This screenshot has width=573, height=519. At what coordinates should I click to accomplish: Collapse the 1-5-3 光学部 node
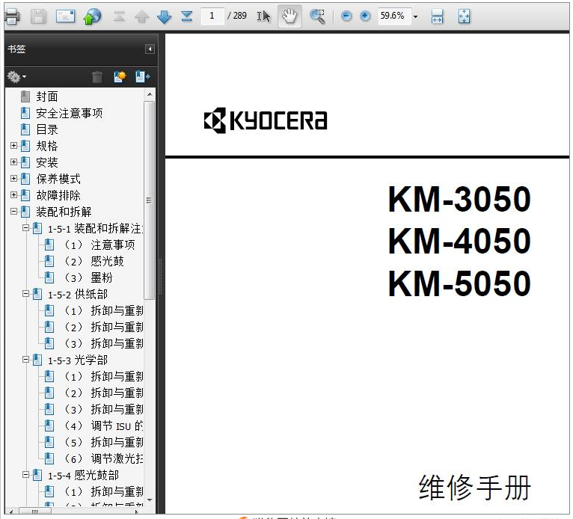tap(25, 360)
